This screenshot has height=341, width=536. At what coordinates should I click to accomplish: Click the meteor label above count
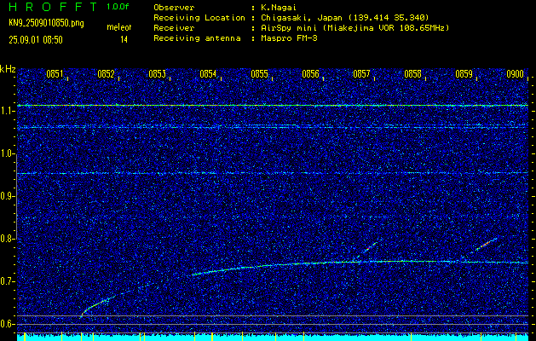coord(119,27)
